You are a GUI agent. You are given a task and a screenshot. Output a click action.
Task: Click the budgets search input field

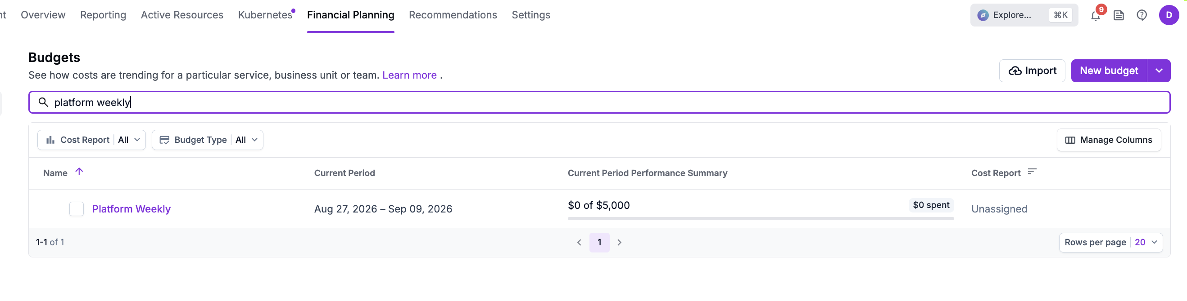pos(599,102)
